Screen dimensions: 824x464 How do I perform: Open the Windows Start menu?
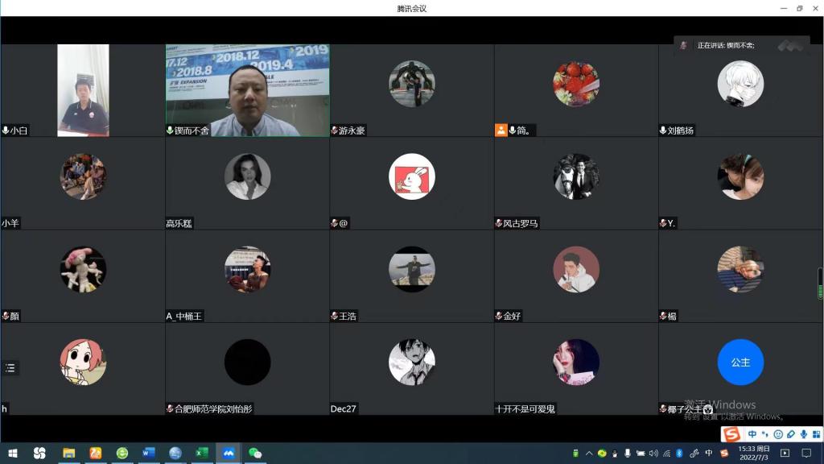click(13, 454)
